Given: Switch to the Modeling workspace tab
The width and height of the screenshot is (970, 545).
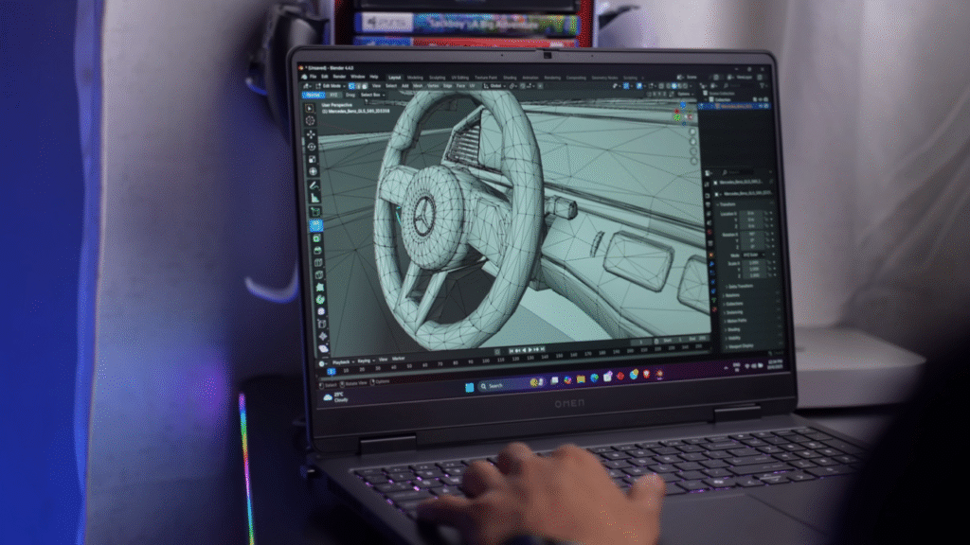Looking at the screenshot, I should coord(415,77).
